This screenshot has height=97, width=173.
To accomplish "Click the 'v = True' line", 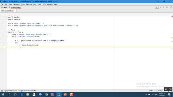I will click(11, 30).
